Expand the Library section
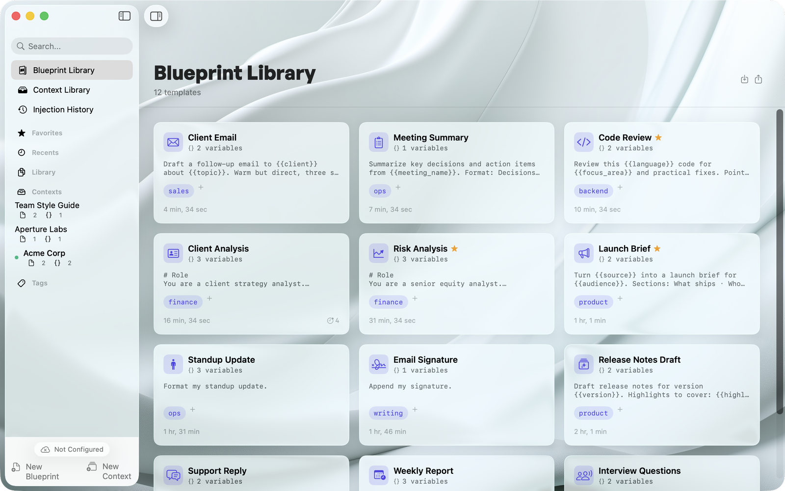The height and width of the screenshot is (491, 785). tap(44, 172)
